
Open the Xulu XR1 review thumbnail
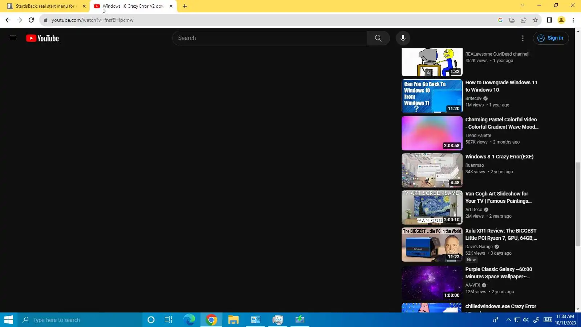click(x=432, y=245)
